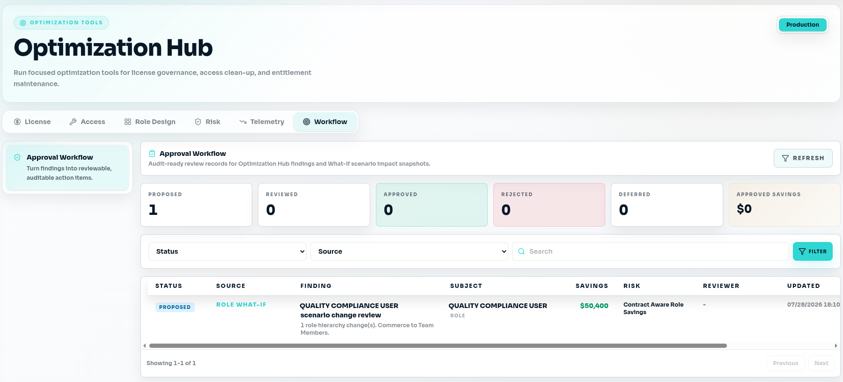Click the target icon on the Workflow tab
The height and width of the screenshot is (382, 843).
point(307,122)
